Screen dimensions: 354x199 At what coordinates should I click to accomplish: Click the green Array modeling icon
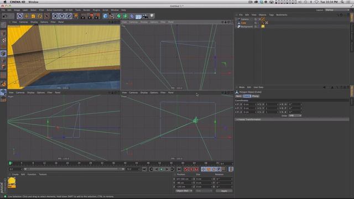126,16
